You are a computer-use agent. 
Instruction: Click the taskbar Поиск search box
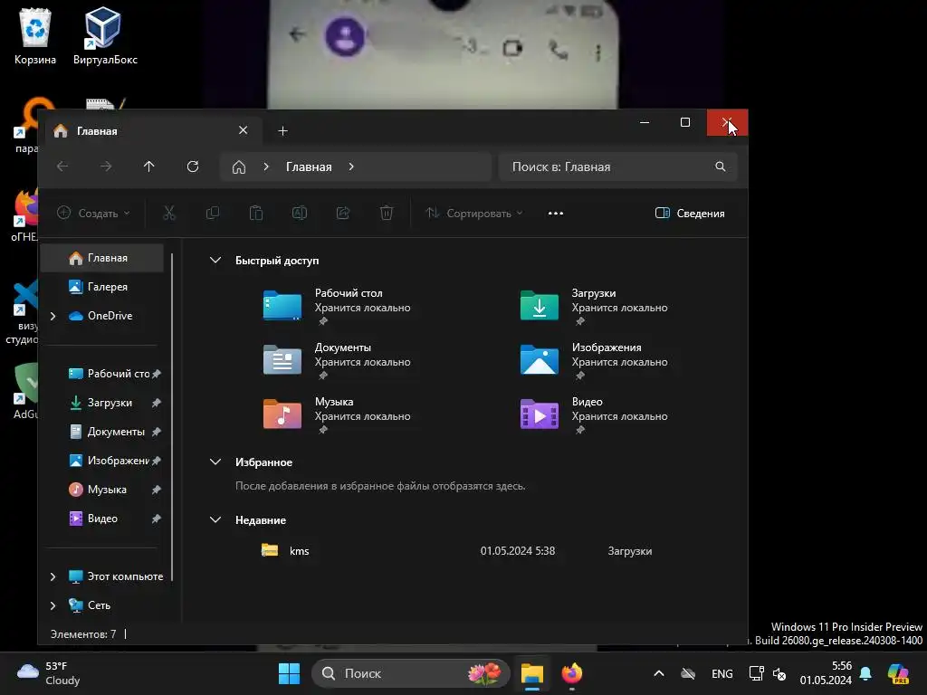pyautogui.click(x=410, y=673)
